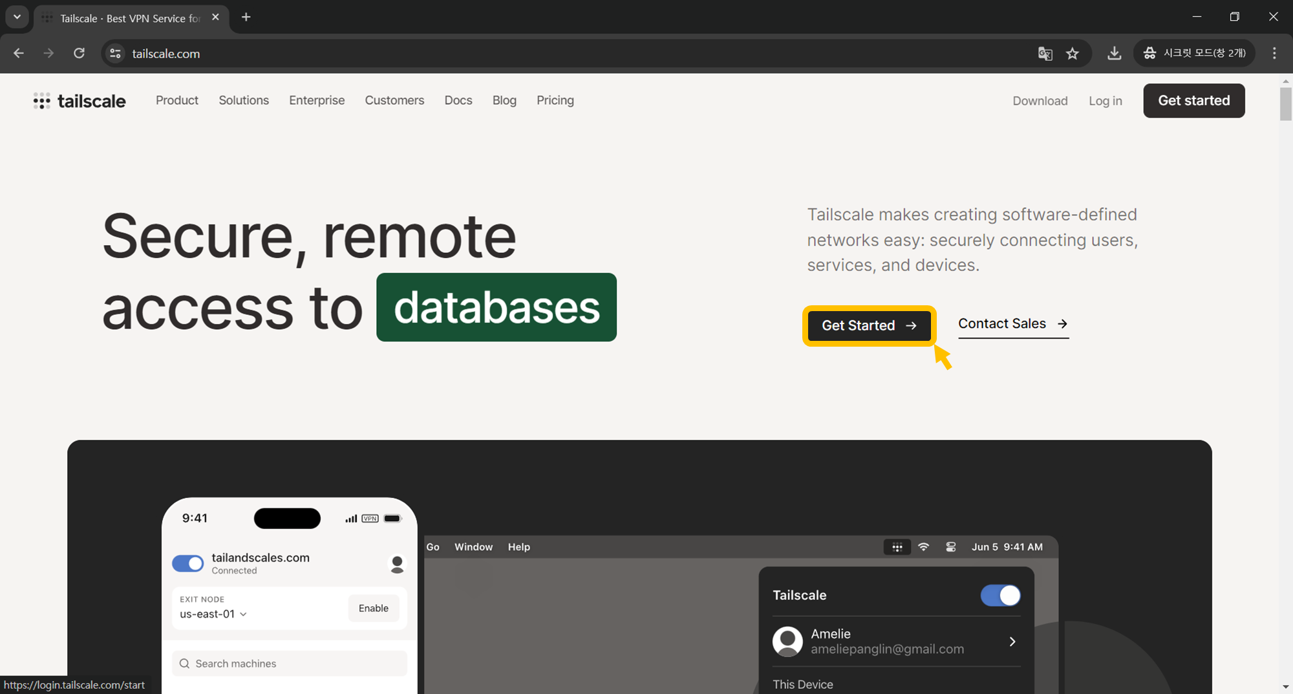1293x694 pixels.
Task: Bookmark this page with the star icon
Action: pos(1073,53)
